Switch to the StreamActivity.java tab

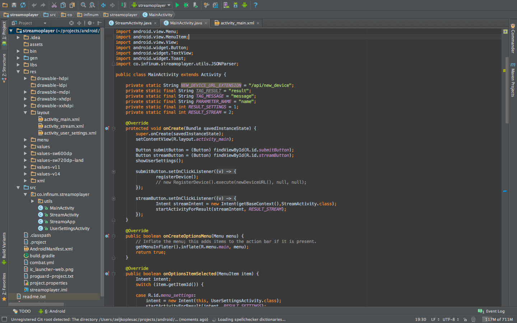coord(133,23)
